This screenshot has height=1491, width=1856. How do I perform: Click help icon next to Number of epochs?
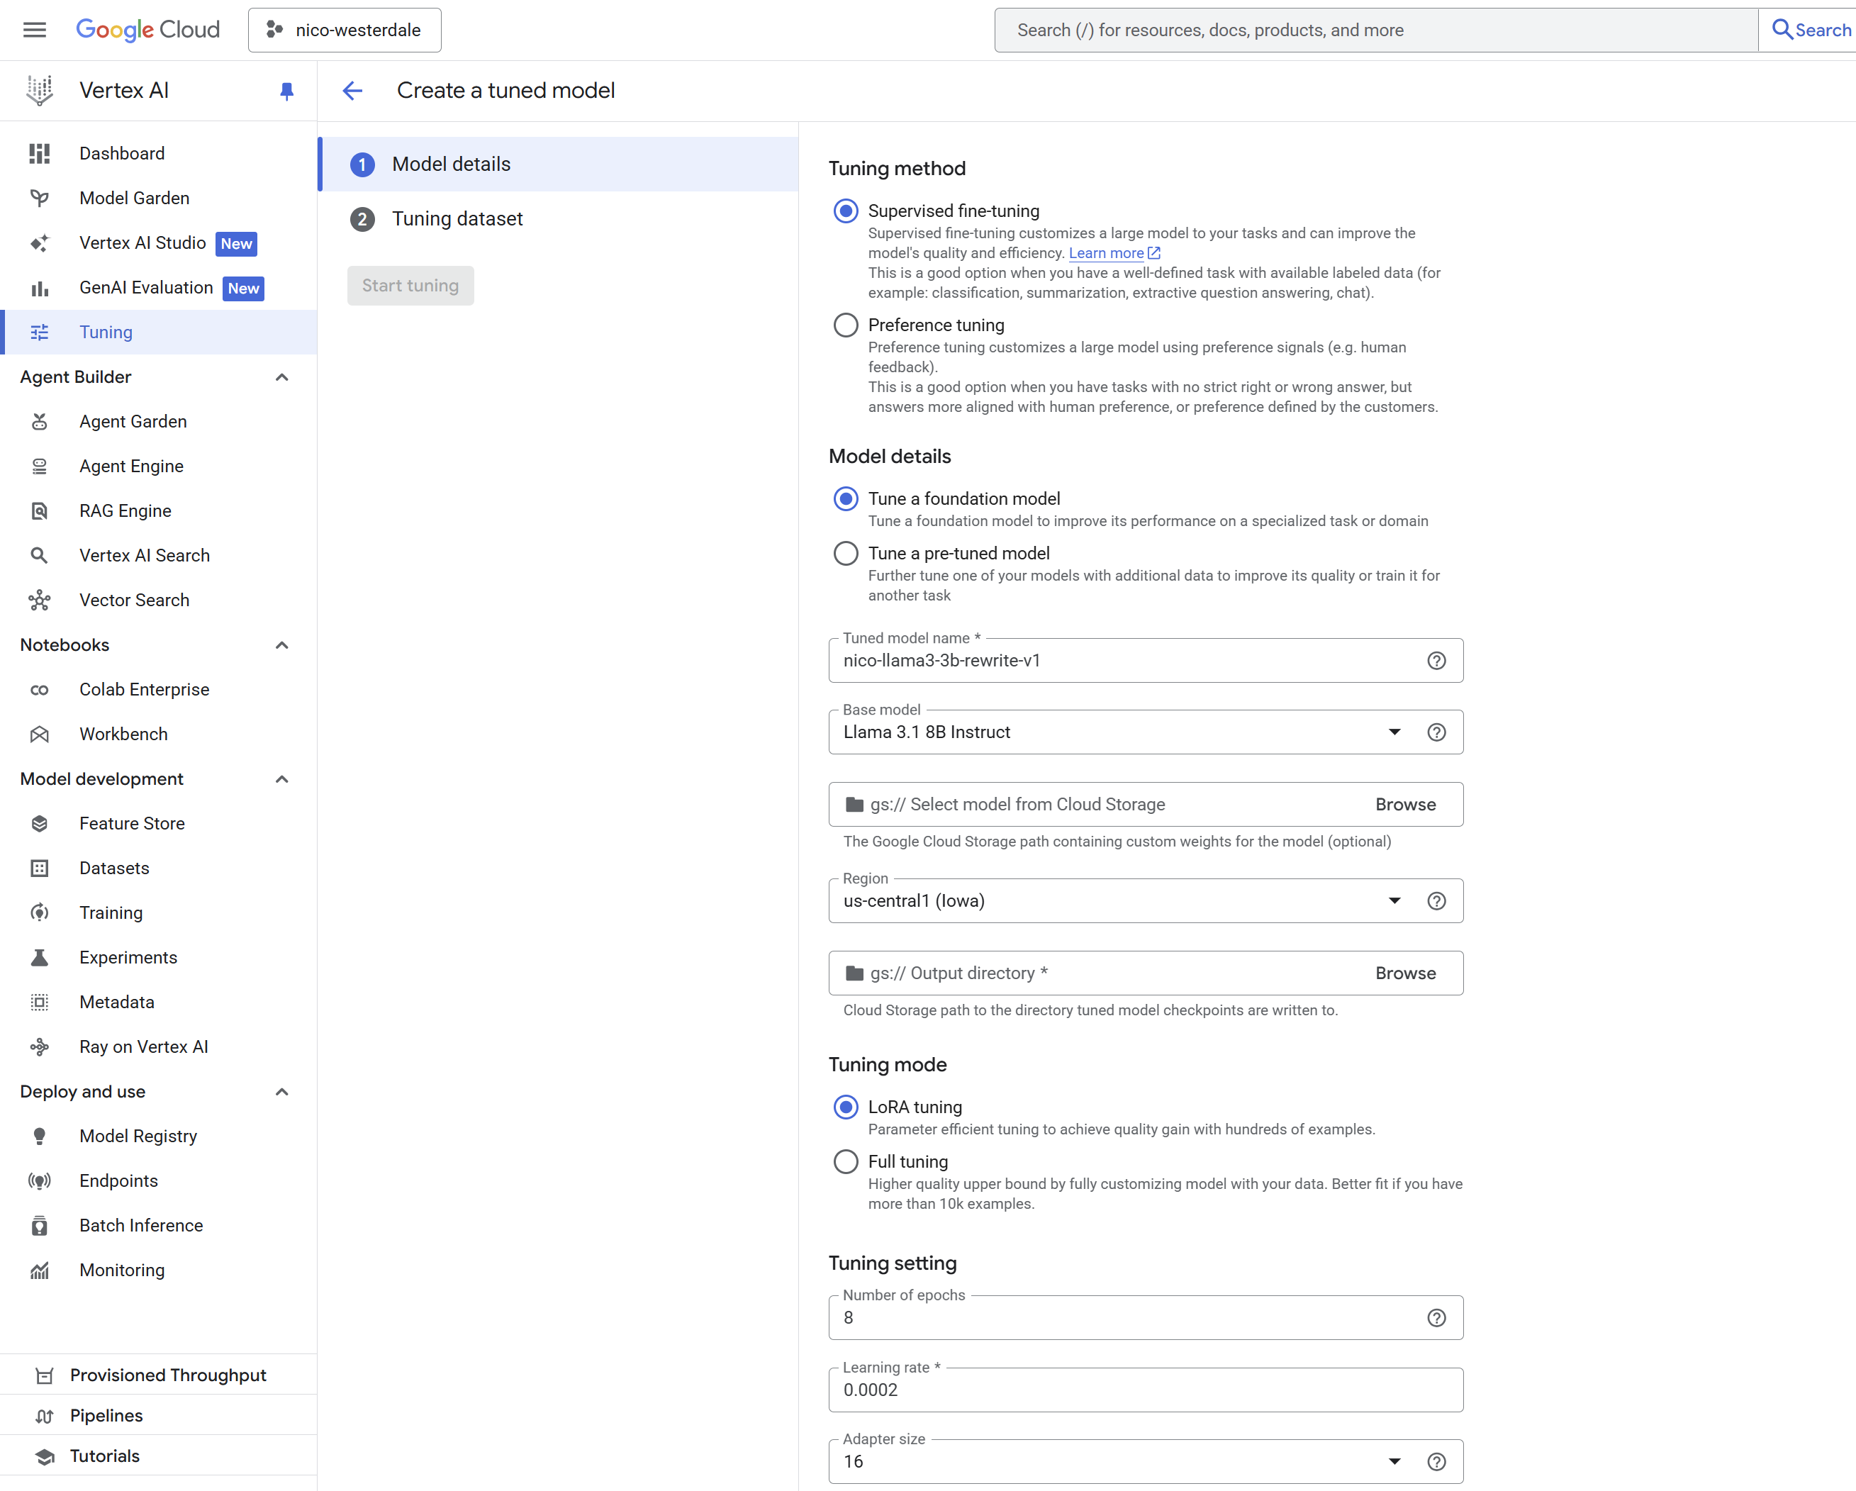(1436, 1317)
